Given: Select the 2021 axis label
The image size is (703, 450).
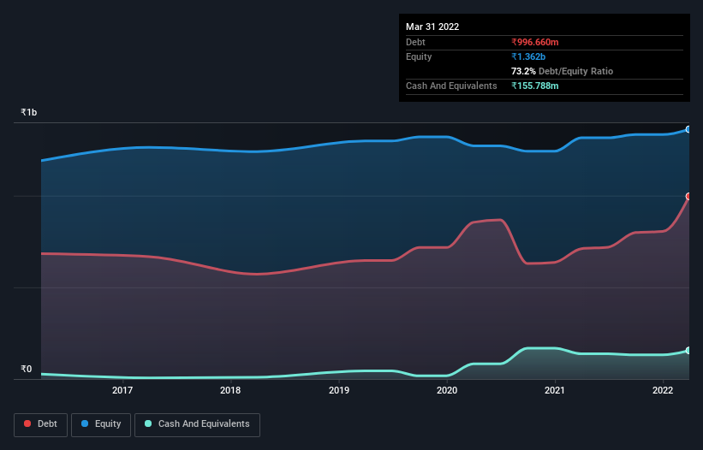Looking at the screenshot, I should point(555,390).
